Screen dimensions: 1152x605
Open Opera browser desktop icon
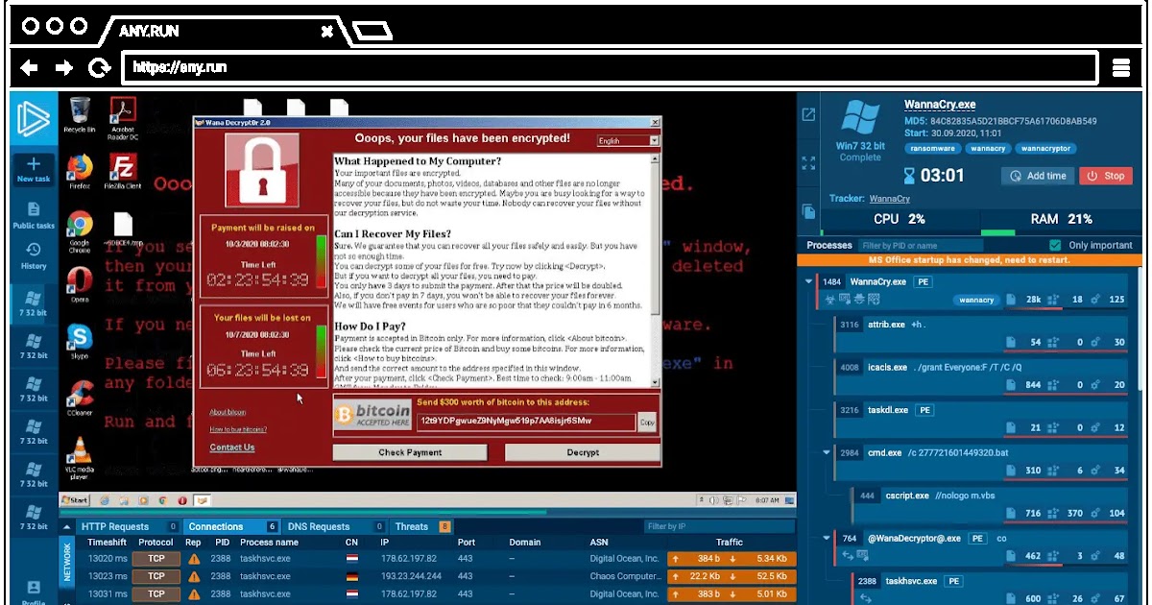(80, 284)
